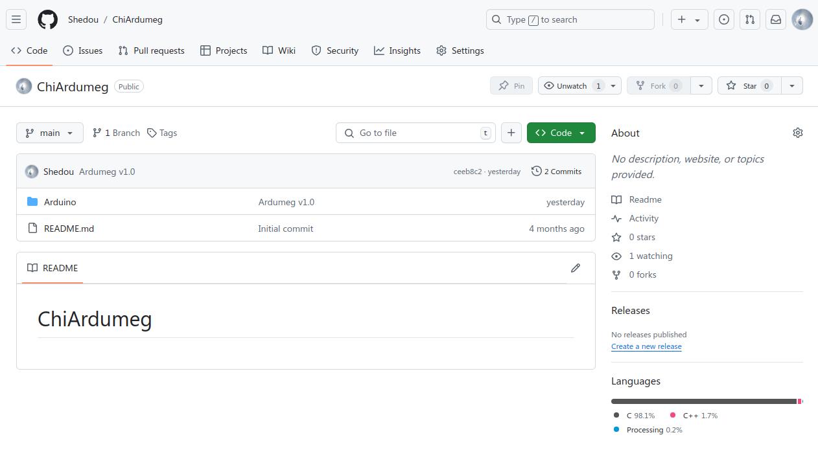Open the Readme link in About

[637, 199]
